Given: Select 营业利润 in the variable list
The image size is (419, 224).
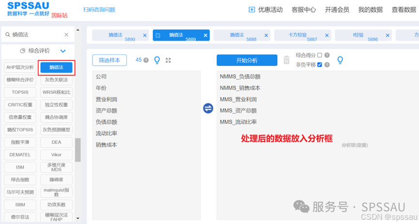Looking at the screenshot, I should pyautogui.click(x=107, y=100).
